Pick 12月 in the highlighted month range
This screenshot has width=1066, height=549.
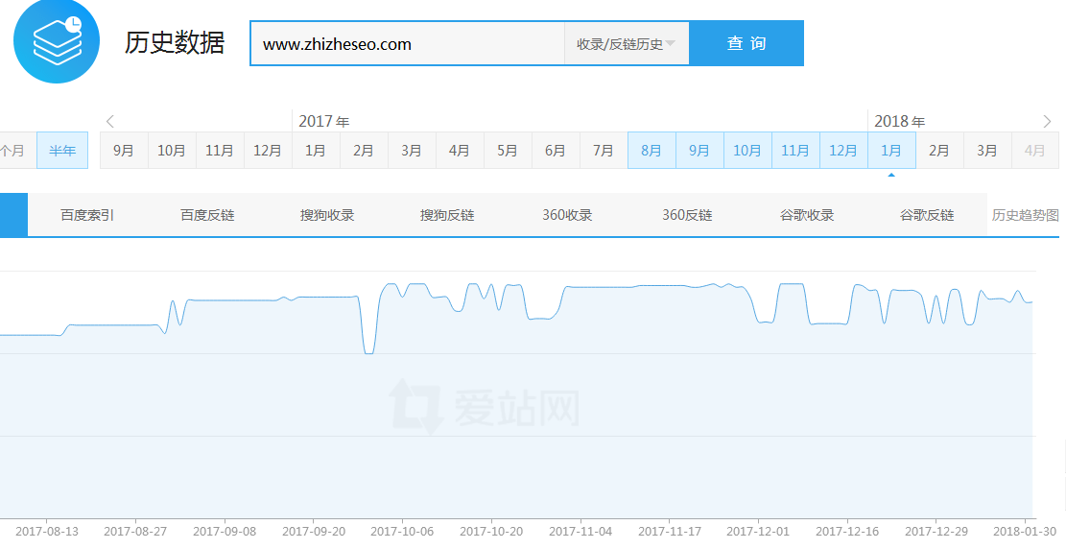pos(843,151)
